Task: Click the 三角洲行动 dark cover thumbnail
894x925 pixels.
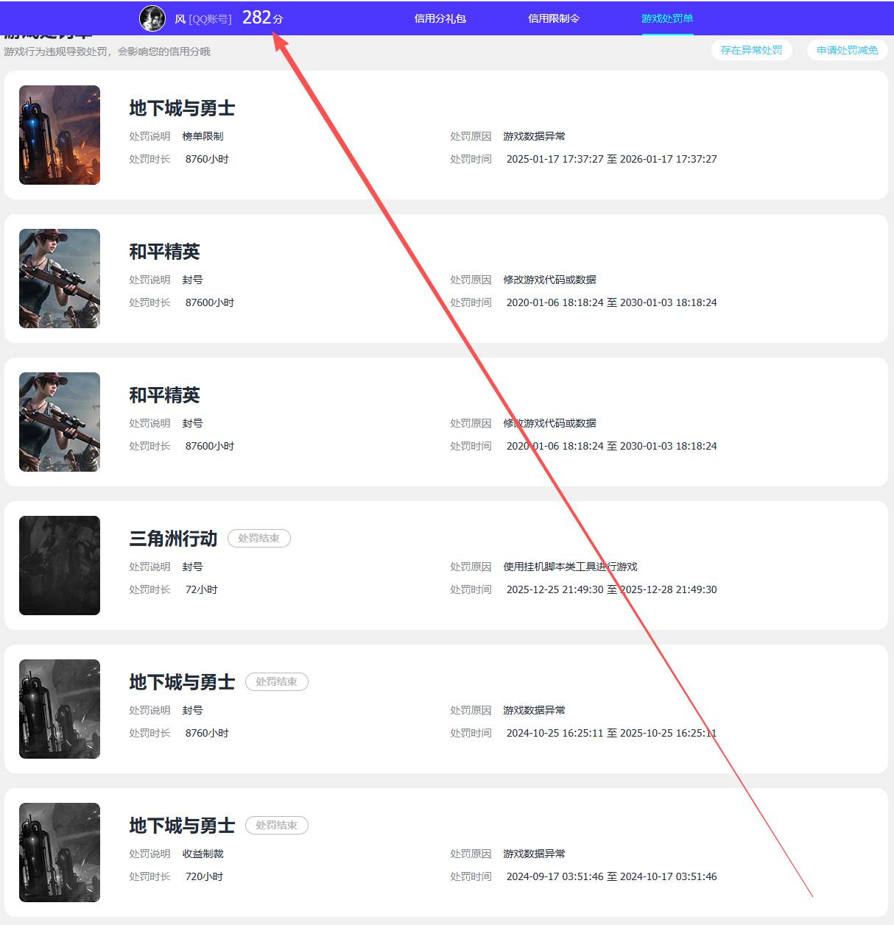Action: tap(60, 565)
